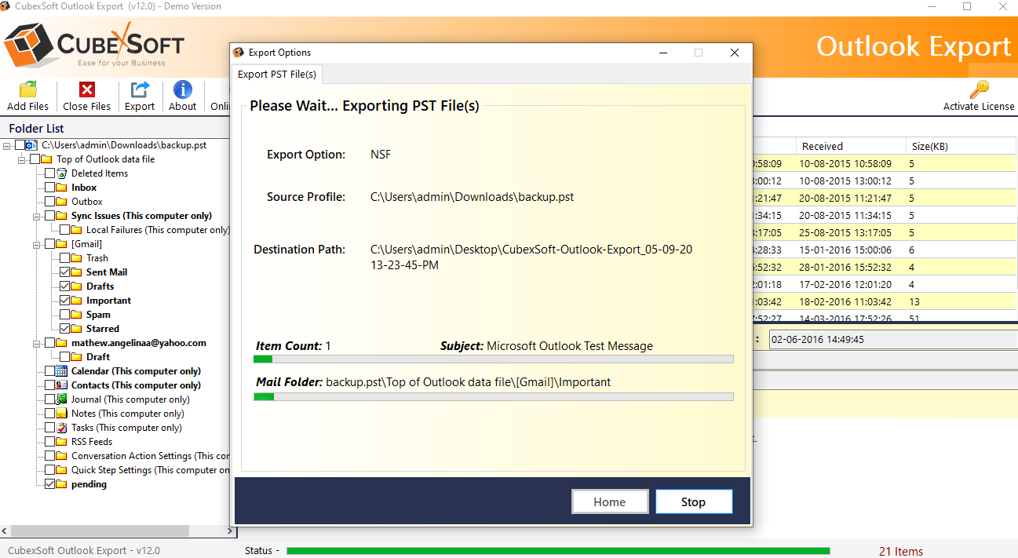Click the Conversation Action Settings folder icon
1018x558 pixels.
point(61,456)
